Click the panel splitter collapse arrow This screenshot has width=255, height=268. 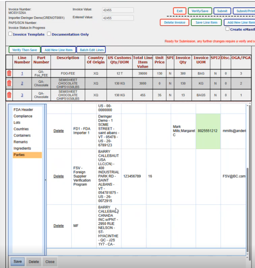tap(45, 180)
